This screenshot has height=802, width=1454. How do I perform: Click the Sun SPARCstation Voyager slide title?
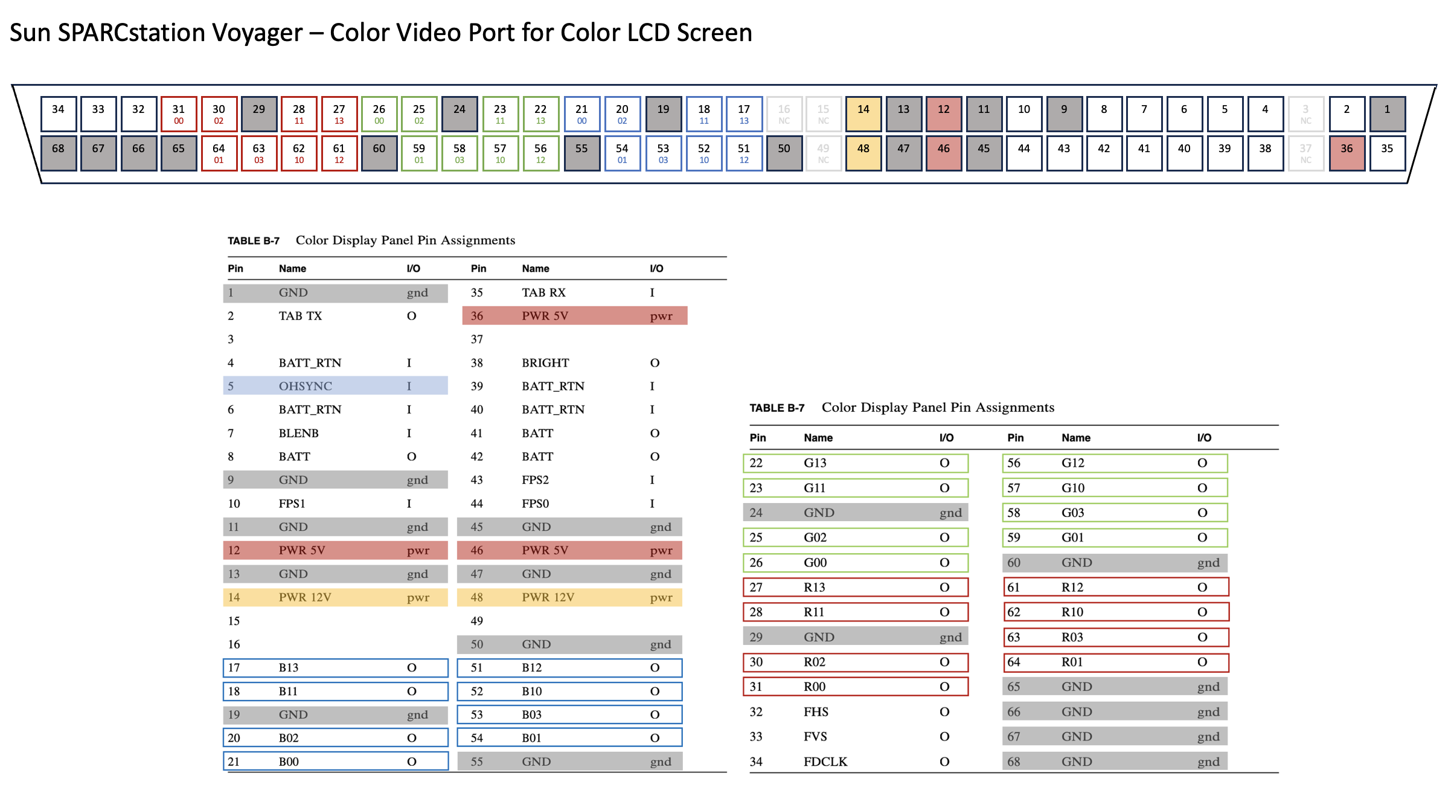(381, 33)
